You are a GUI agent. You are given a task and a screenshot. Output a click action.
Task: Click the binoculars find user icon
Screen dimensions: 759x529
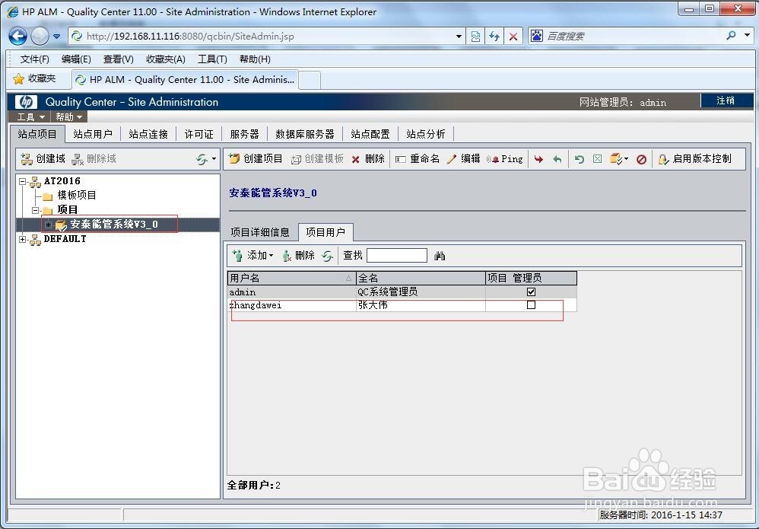(x=440, y=256)
